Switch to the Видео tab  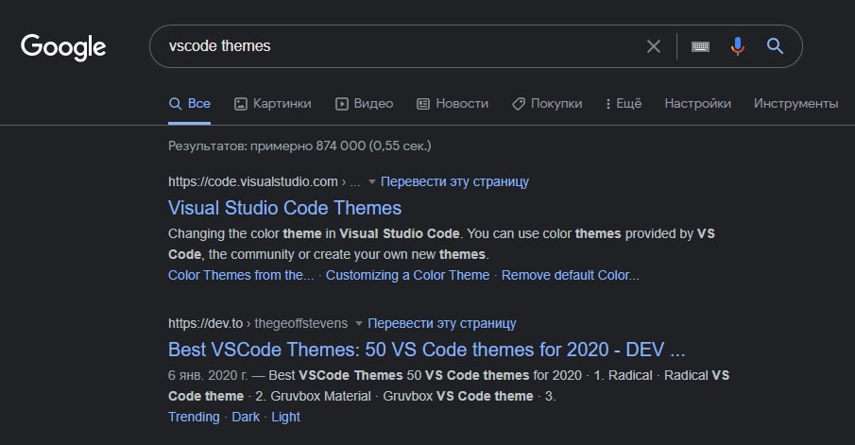point(364,103)
